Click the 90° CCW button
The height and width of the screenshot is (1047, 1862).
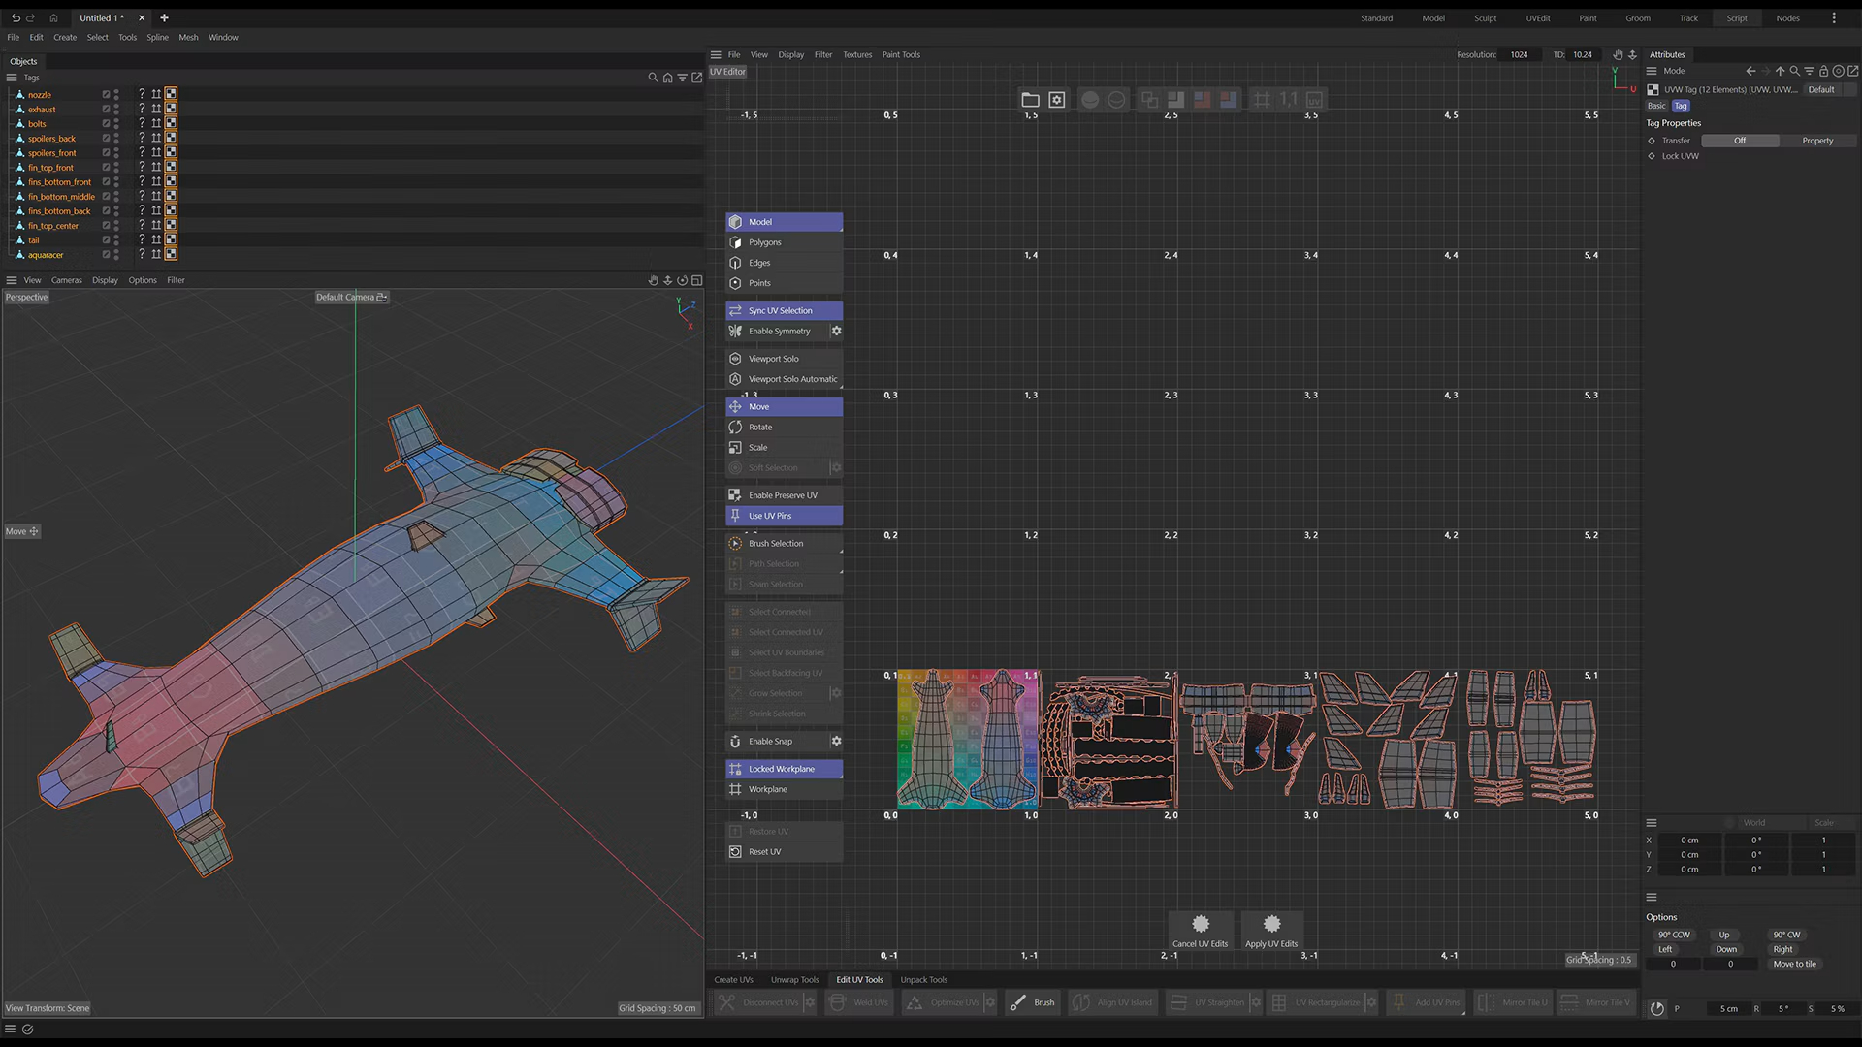1674,936
